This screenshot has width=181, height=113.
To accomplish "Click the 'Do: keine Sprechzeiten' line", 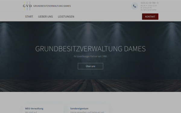I will (149, 10).
